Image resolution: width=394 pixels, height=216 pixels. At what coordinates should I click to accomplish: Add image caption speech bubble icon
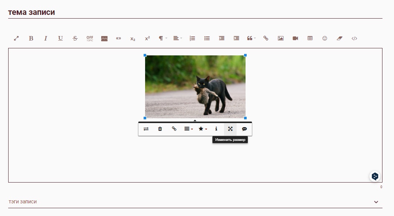point(244,129)
